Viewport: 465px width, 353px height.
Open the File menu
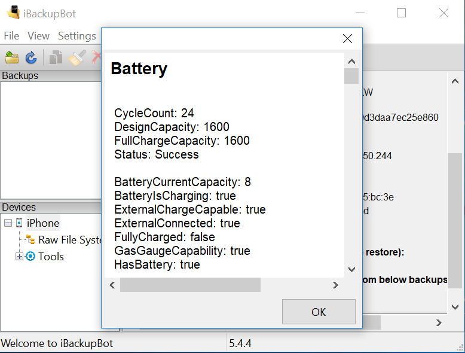pos(11,36)
